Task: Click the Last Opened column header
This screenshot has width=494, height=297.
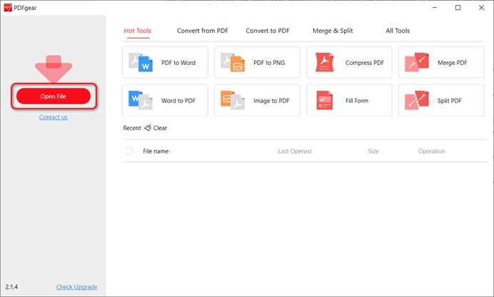Action: [x=295, y=151]
